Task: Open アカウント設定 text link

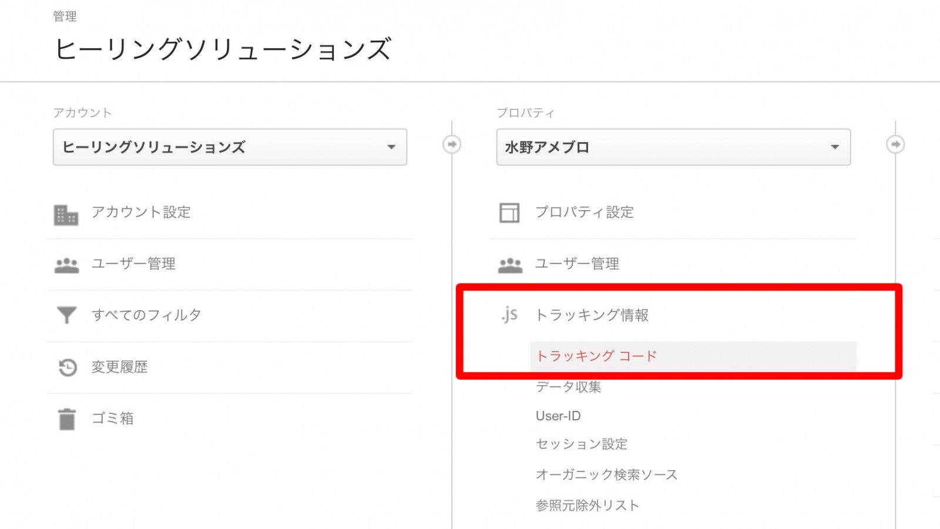Action: (x=141, y=212)
